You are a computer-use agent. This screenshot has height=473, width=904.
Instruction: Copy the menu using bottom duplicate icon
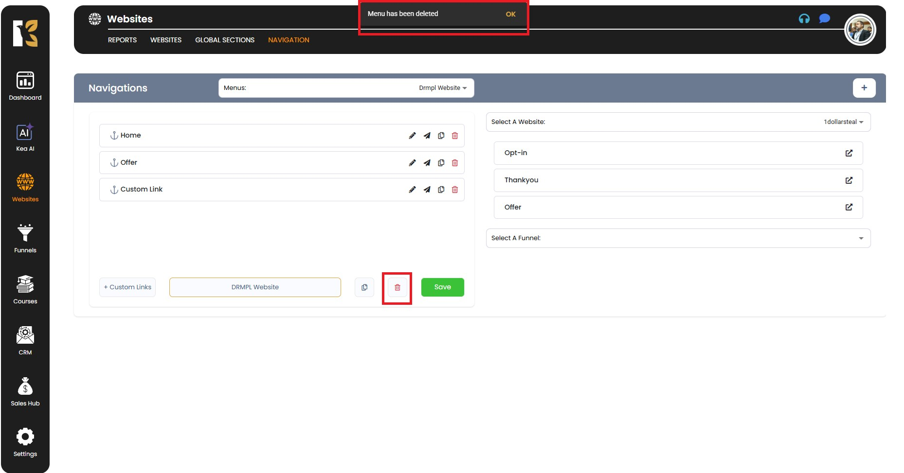pyautogui.click(x=364, y=287)
